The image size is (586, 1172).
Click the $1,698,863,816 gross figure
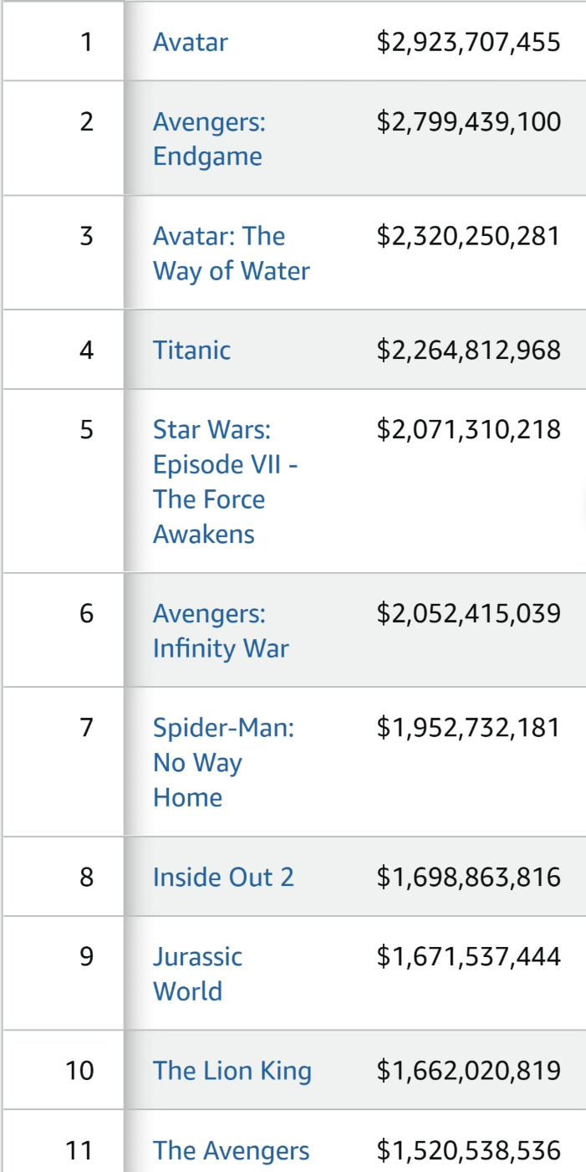point(468,877)
